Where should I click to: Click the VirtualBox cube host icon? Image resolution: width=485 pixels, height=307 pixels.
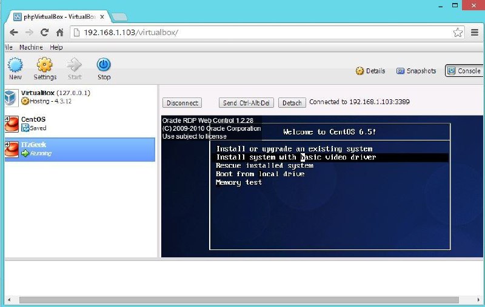[11, 97]
